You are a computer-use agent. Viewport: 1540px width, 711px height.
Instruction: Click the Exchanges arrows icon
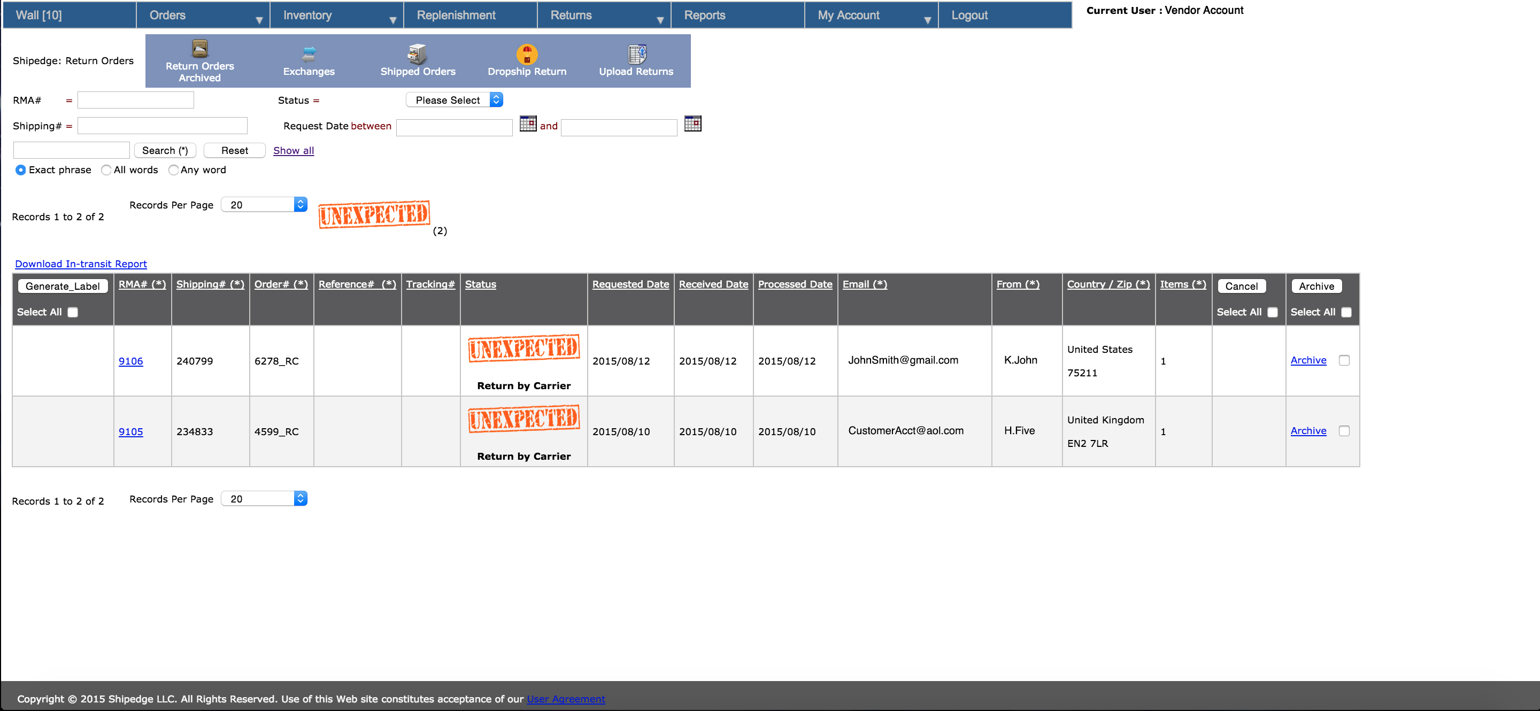point(309,54)
